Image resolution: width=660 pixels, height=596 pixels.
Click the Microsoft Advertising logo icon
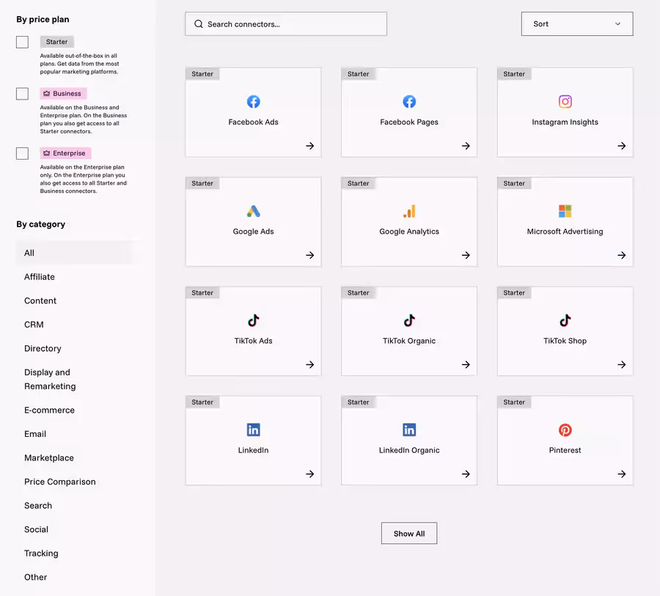click(x=565, y=211)
